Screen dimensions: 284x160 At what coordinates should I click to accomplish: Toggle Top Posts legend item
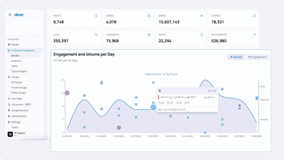point(171,74)
